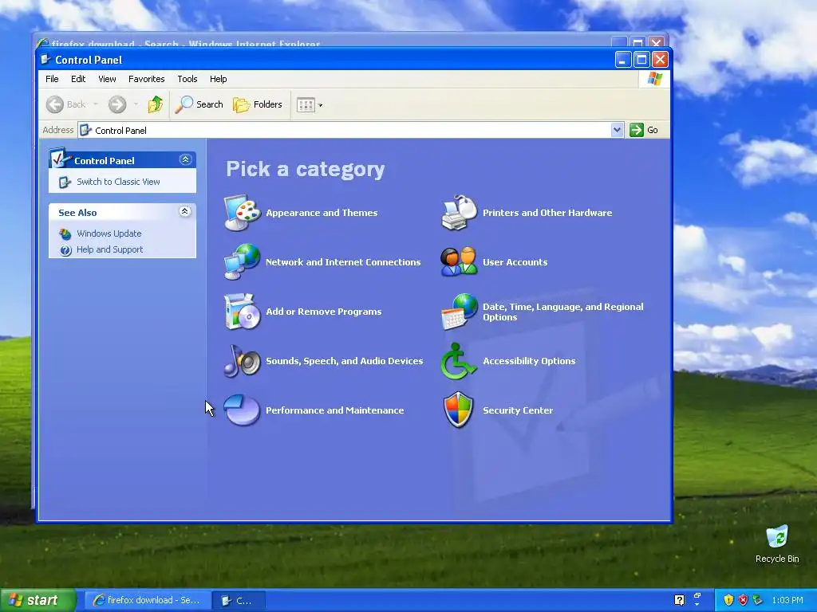Click the Safely Remove Hardware tray icon
The width and height of the screenshot is (817, 612).
758,600
